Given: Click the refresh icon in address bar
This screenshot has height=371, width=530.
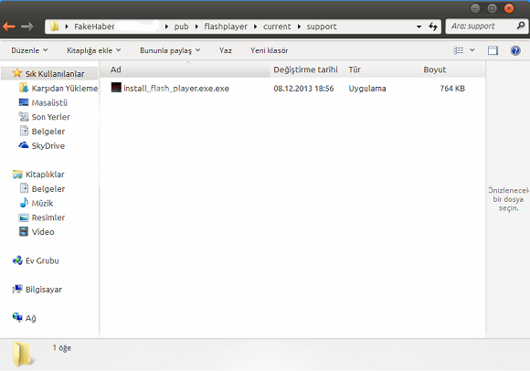Looking at the screenshot, I should tap(433, 26).
